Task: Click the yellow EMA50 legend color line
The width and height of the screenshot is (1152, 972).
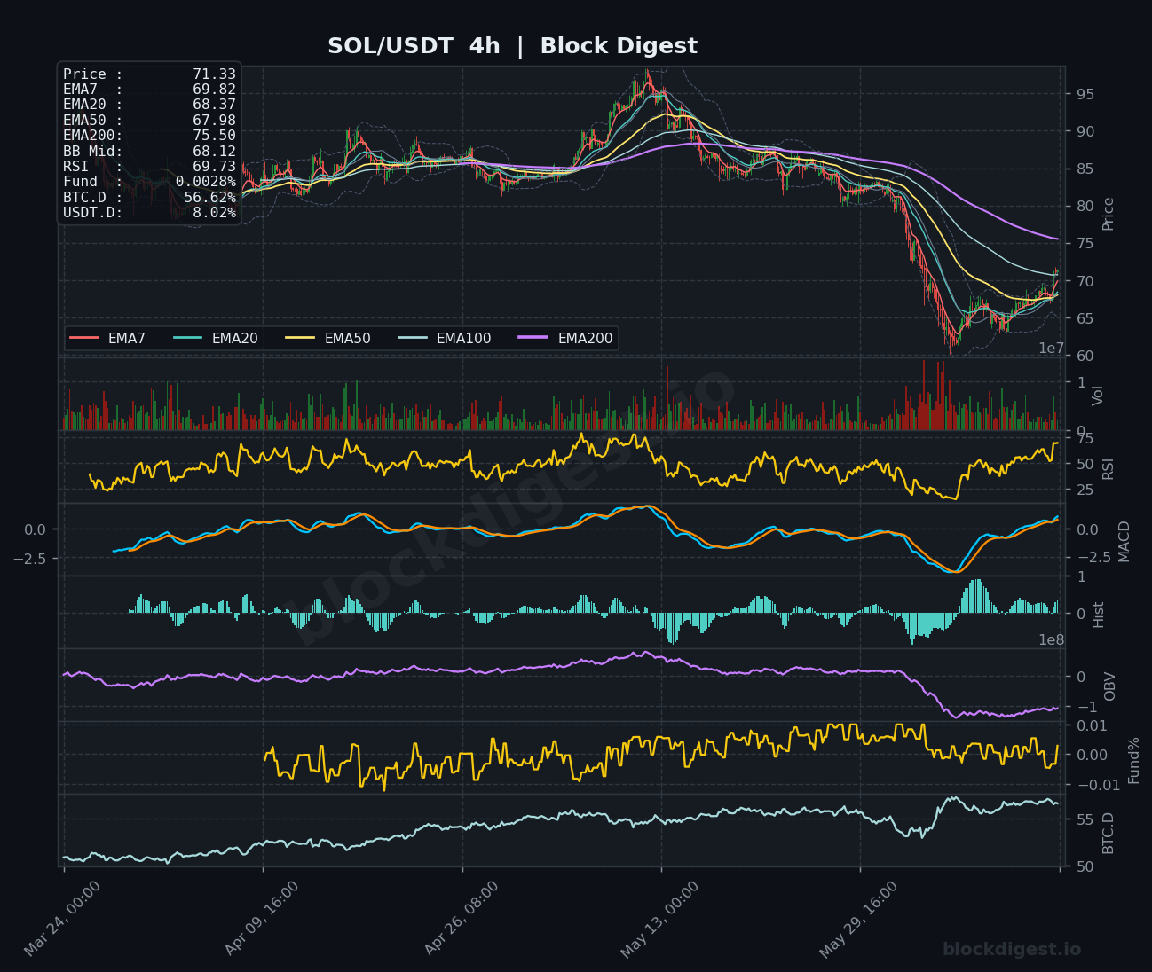Action: tap(301, 338)
